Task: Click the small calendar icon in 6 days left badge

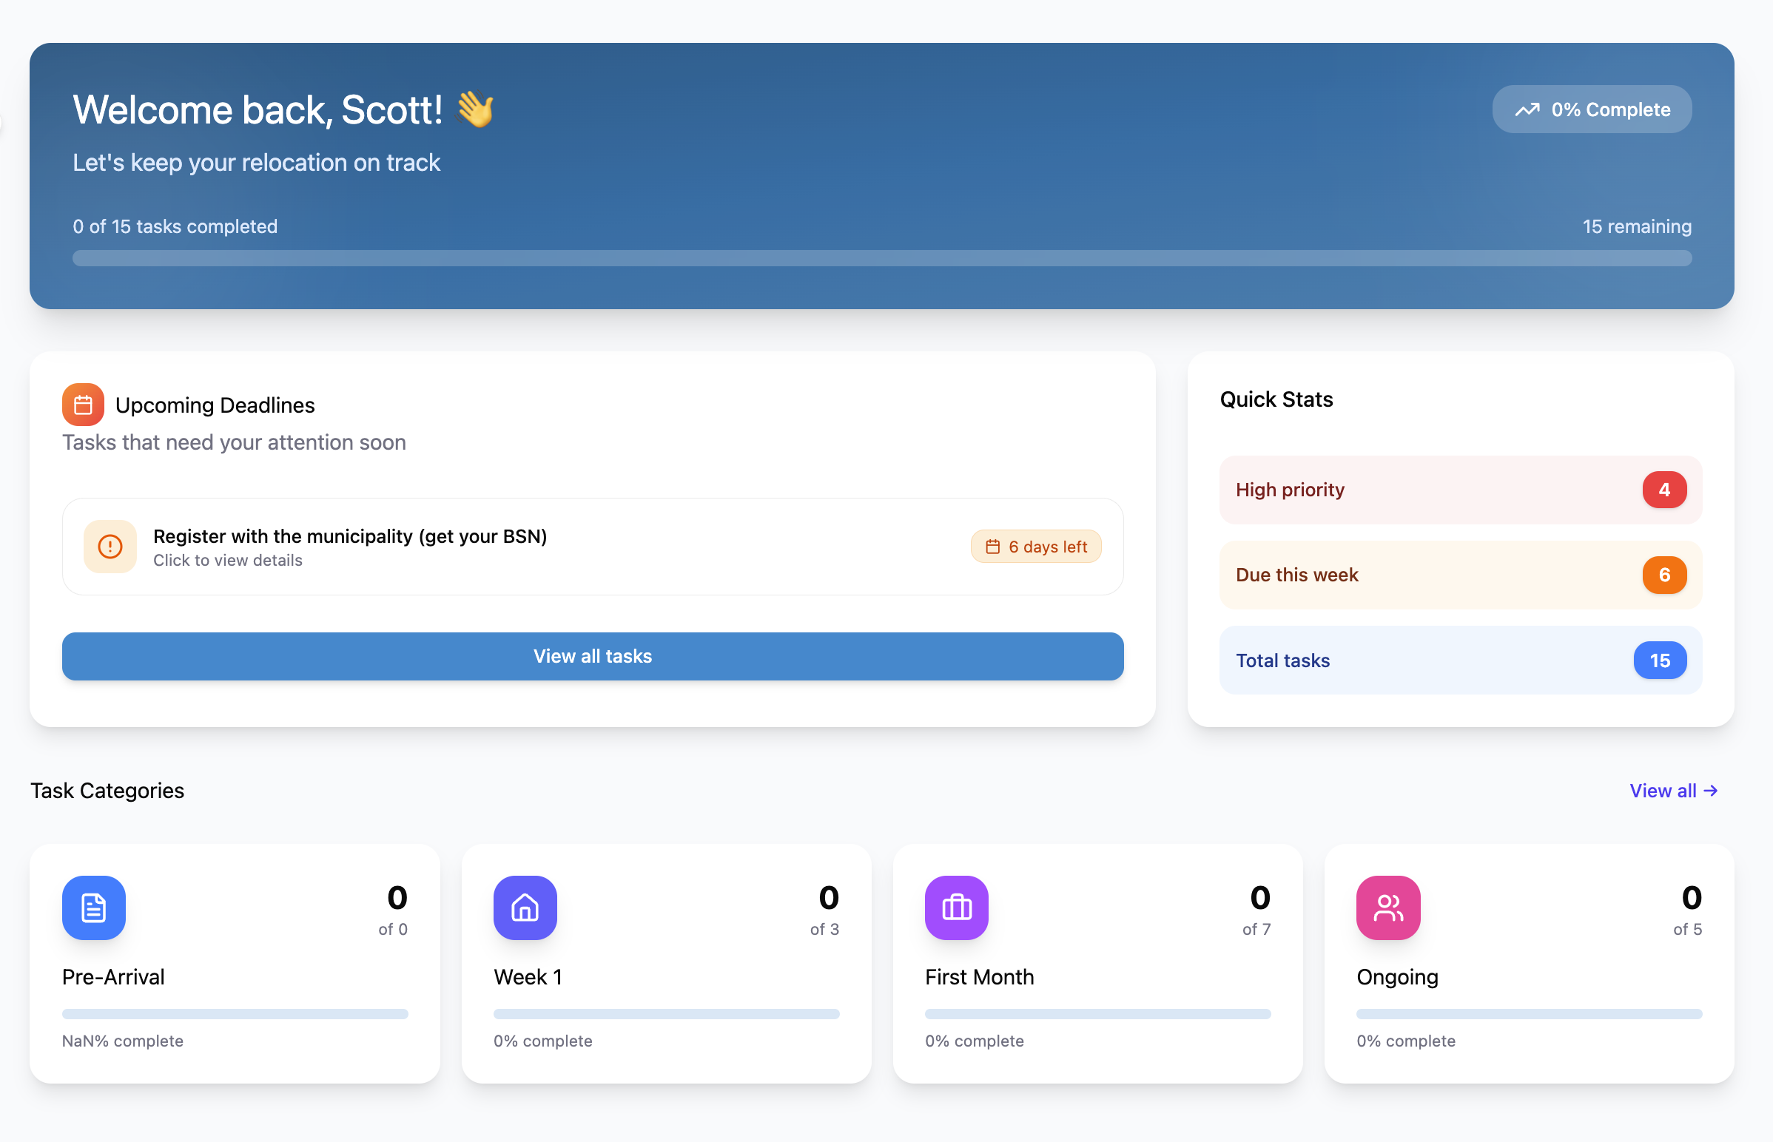Action: click(x=992, y=546)
